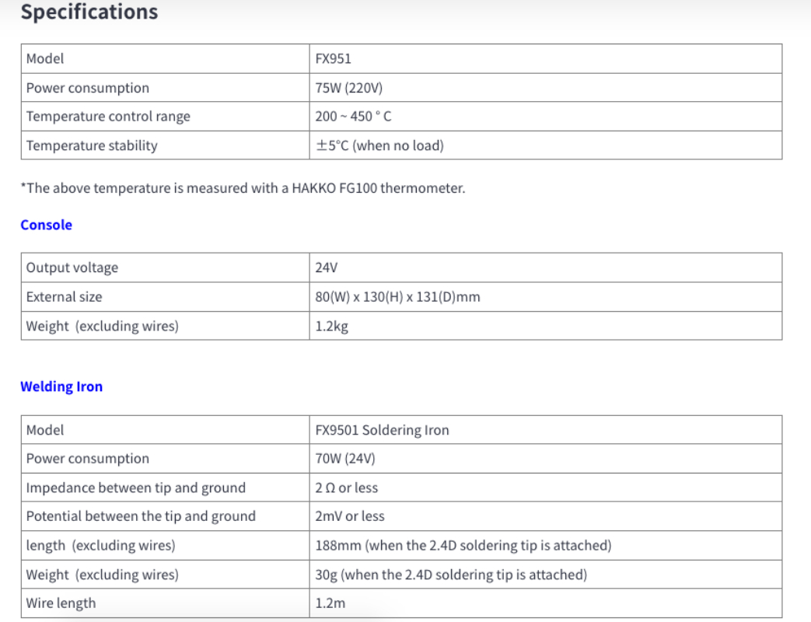Click the blue Console heading
Screen dimensions: 811x622
point(46,225)
